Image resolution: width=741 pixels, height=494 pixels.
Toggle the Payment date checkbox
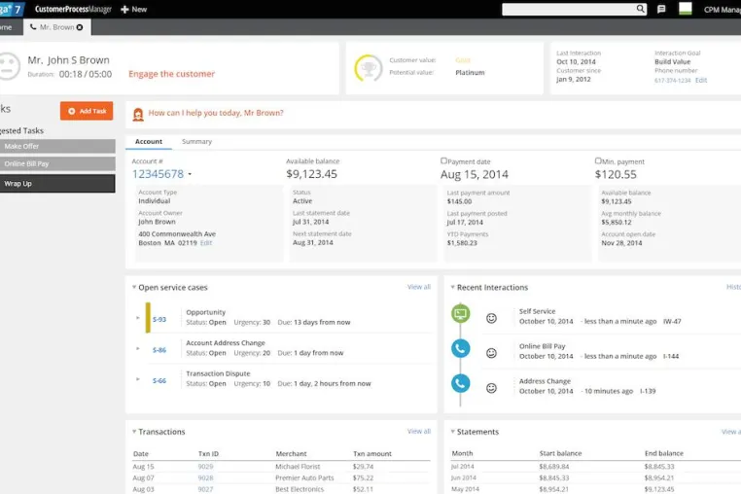point(443,160)
